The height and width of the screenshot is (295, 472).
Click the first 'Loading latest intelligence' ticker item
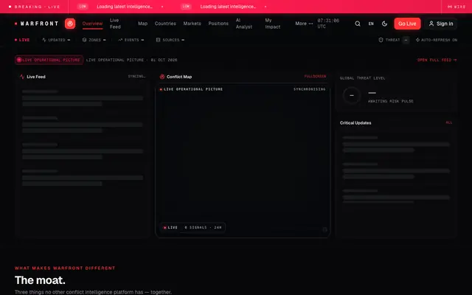(125, 7)
